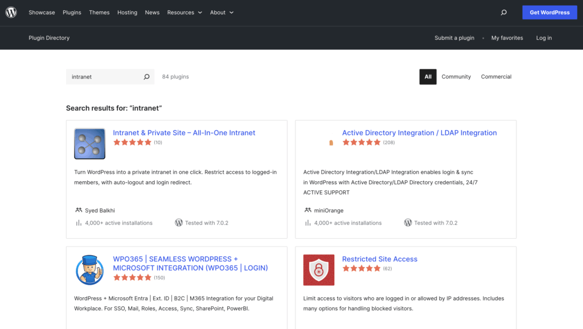This screenshot has width=583, height=329.
Task: Open Active Directory Integration / LDAP Integration title
Action: (x=420, y=133)
